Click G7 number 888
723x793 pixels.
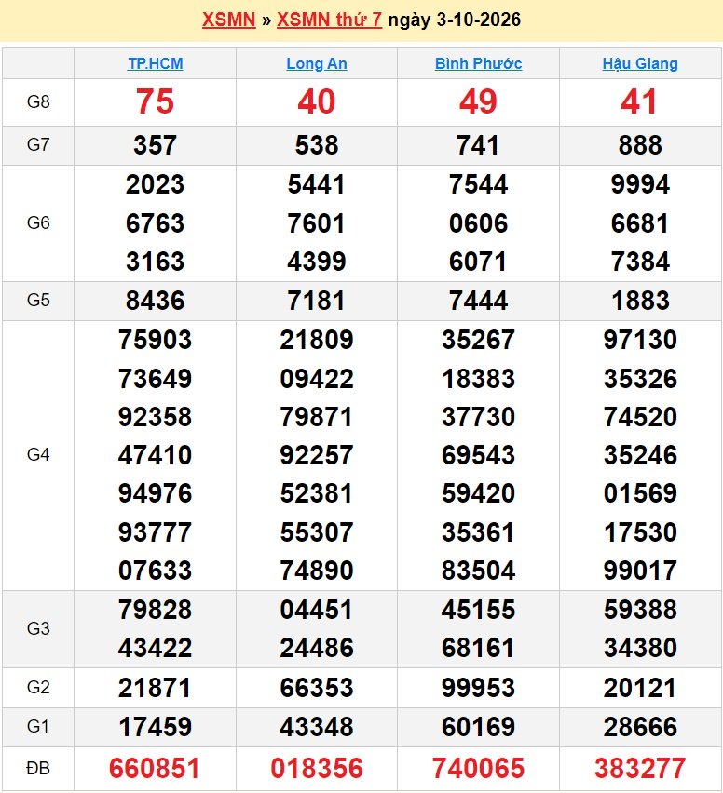(x=640, y=145)
